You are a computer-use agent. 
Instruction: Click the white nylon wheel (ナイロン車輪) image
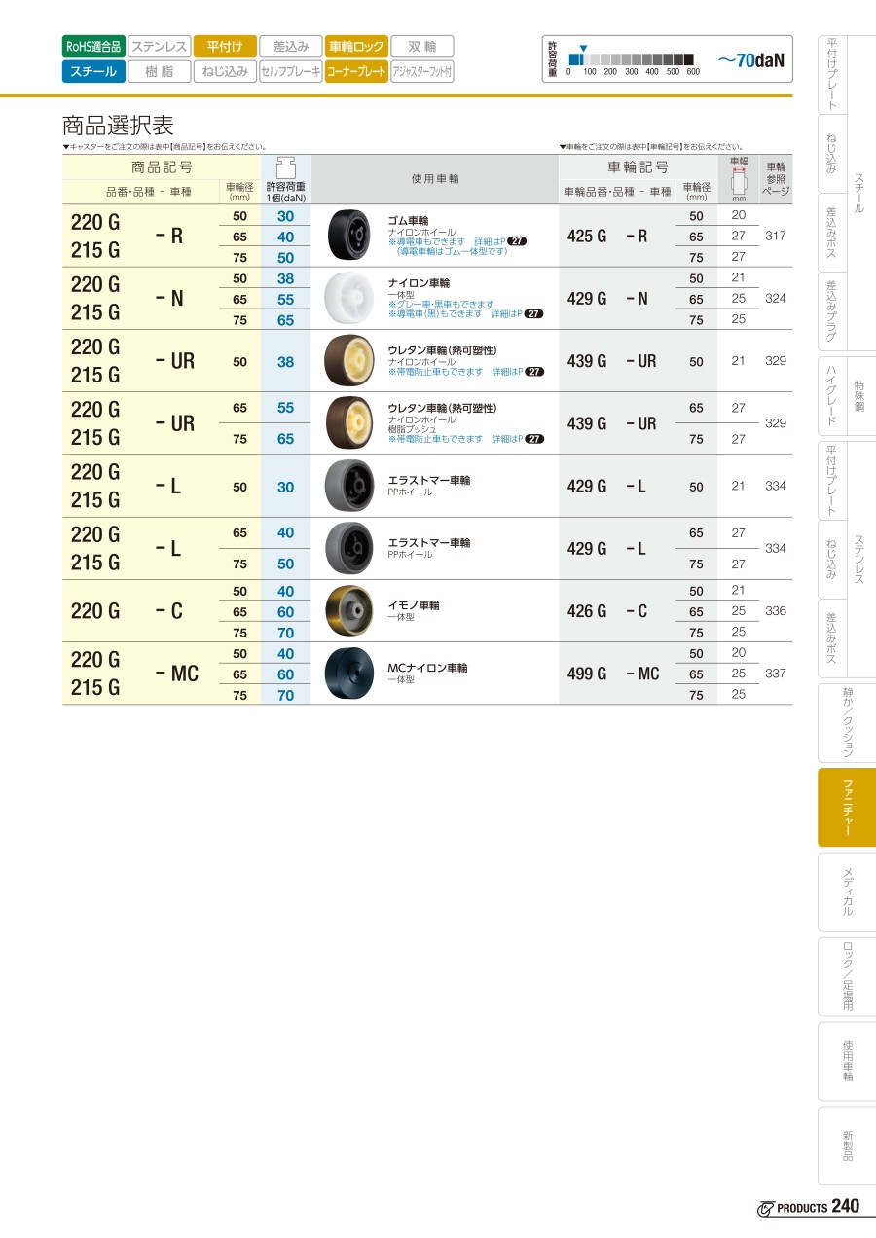pyautogui.click(x=347, y=298)
